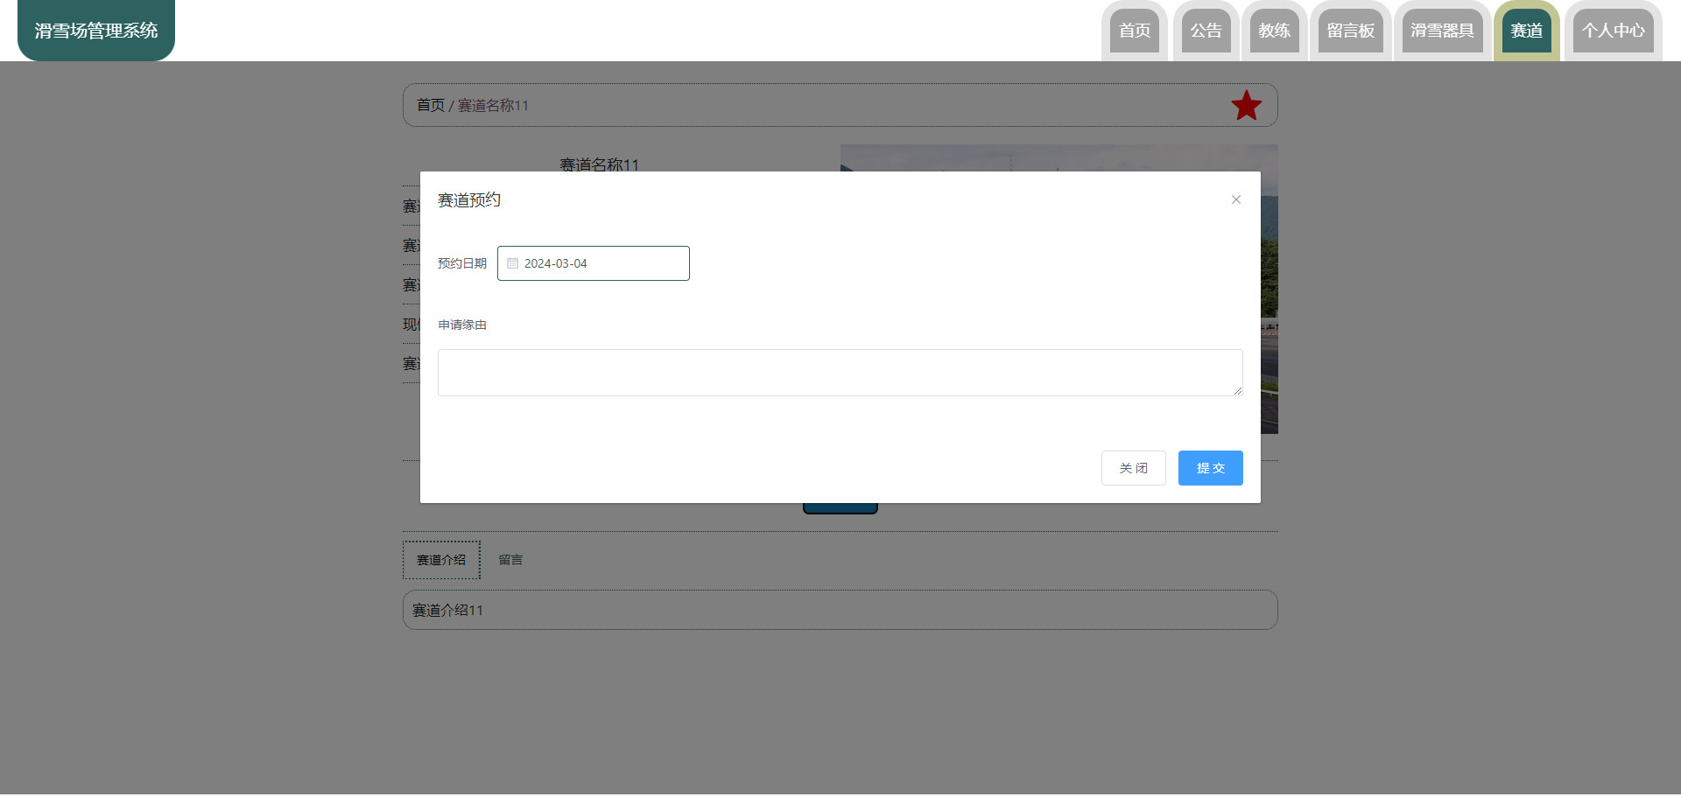1681x797 pixels.
Task: Click the 首页 breadcrumb link
Action: [430, 106]
